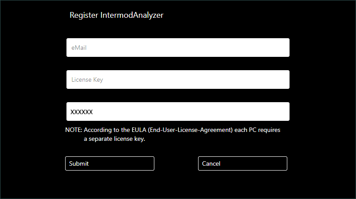Focus the License Key text box

click(x=178, y=80)
